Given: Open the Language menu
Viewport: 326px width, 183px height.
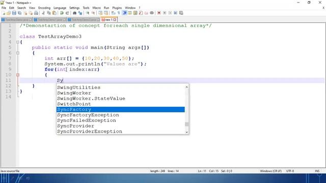Looking at the screenshot, I should click(60, 8).
